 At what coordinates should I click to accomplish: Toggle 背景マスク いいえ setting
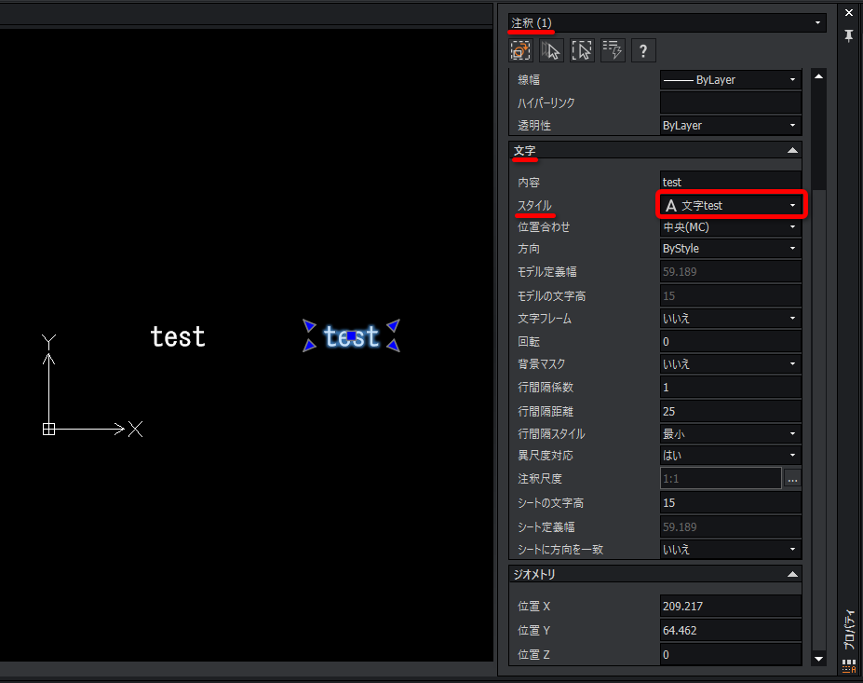(x=731, y=364)
